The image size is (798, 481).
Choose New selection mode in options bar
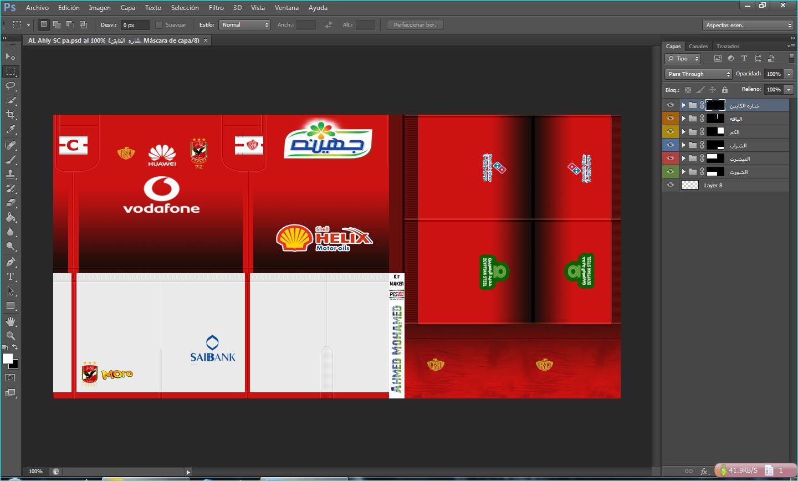44,24
